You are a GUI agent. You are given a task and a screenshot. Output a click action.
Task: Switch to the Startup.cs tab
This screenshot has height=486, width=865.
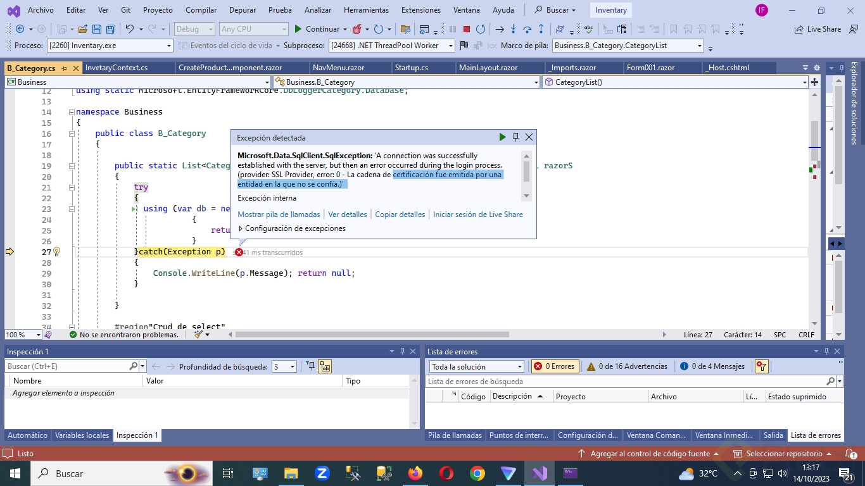(x=411, y=68)
